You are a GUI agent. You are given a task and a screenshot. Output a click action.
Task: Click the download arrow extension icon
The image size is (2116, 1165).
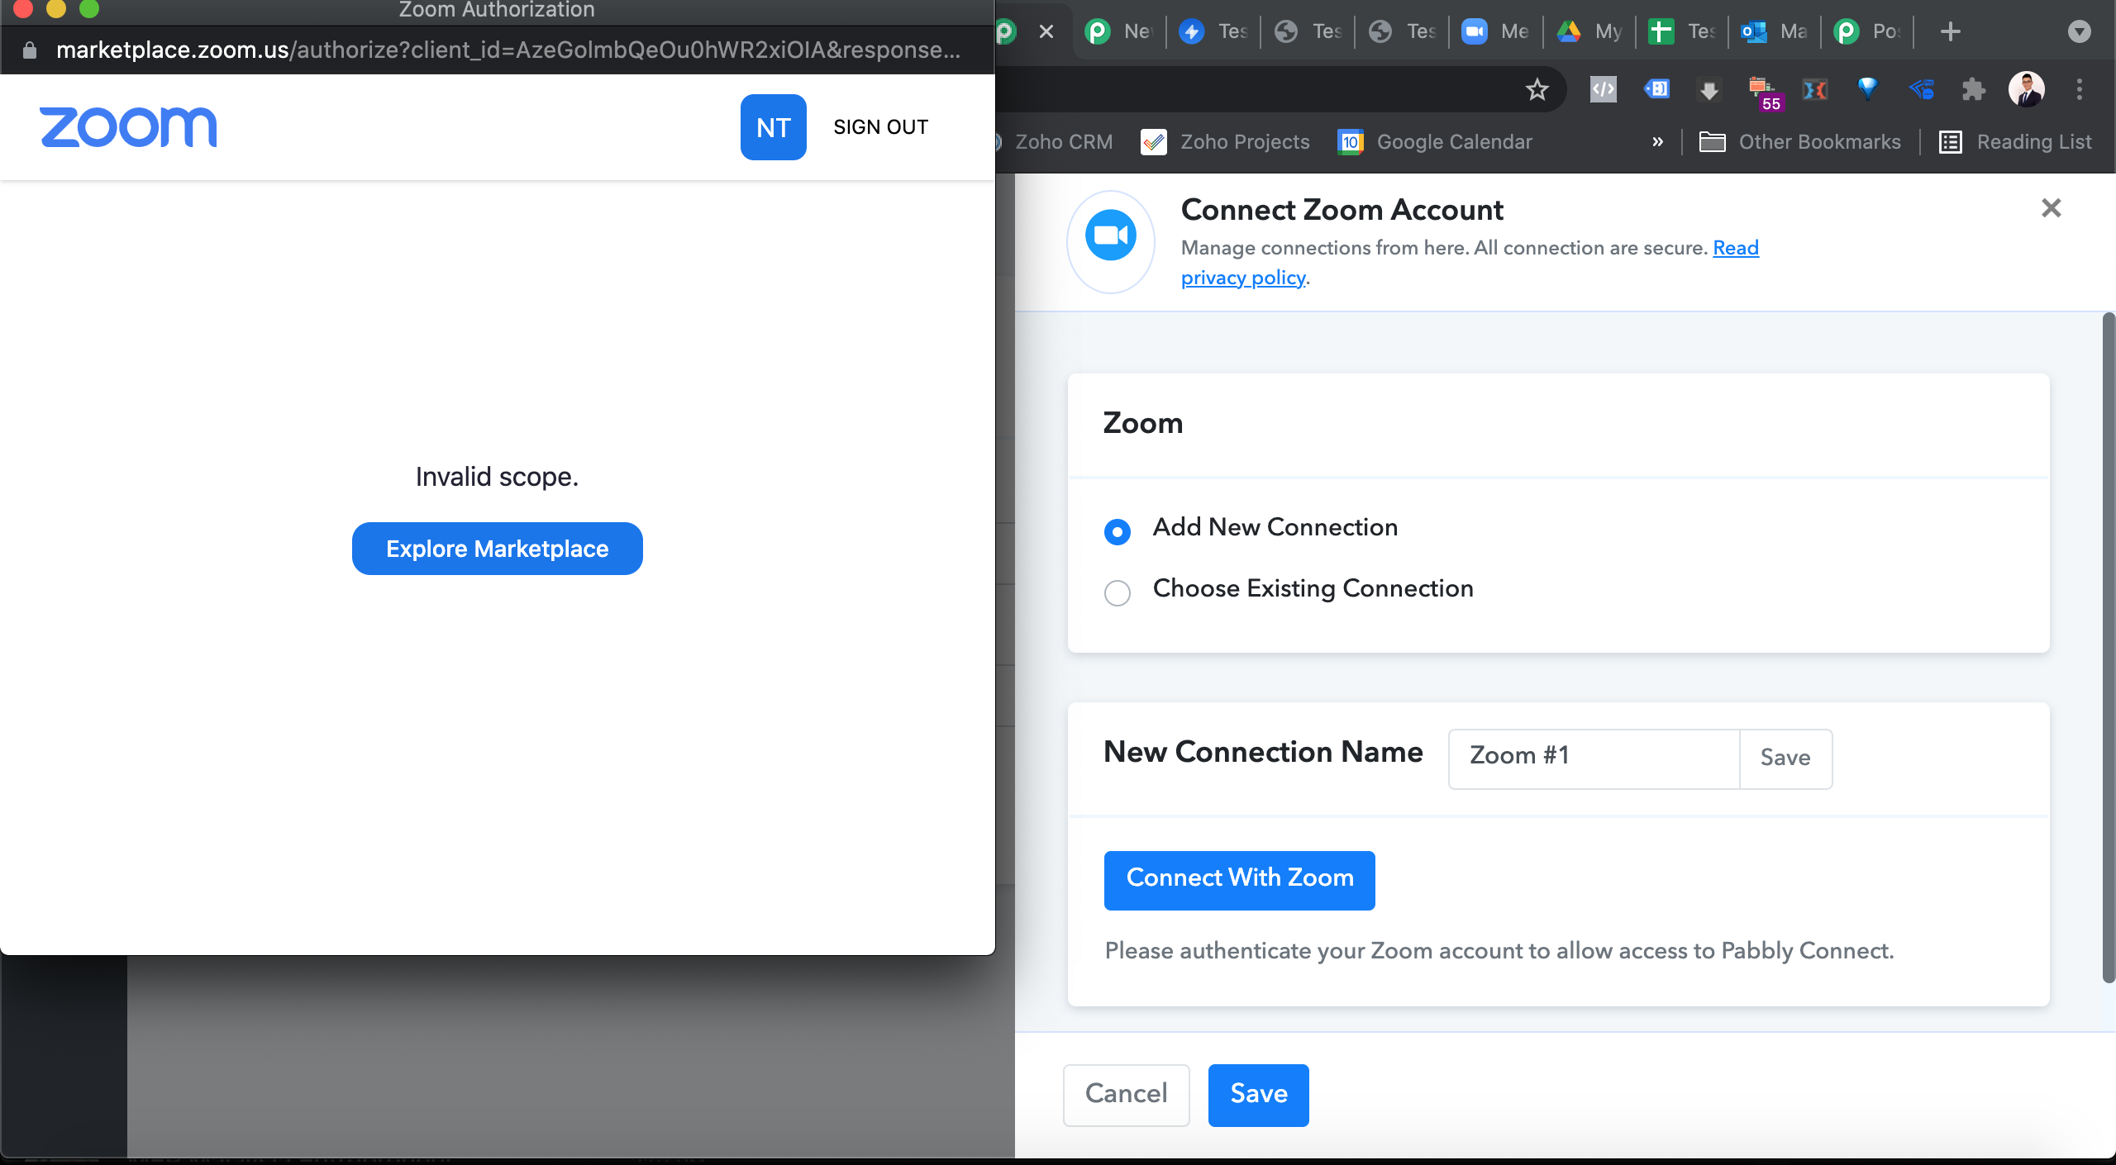point(1709,89)
